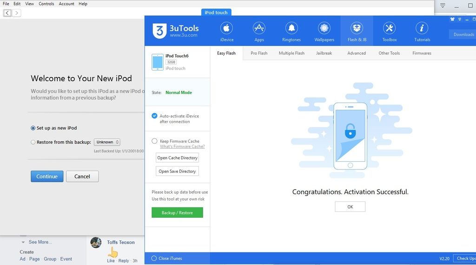
Task: Open the Account menu in iTunes
Action: (x=66, y=4)
